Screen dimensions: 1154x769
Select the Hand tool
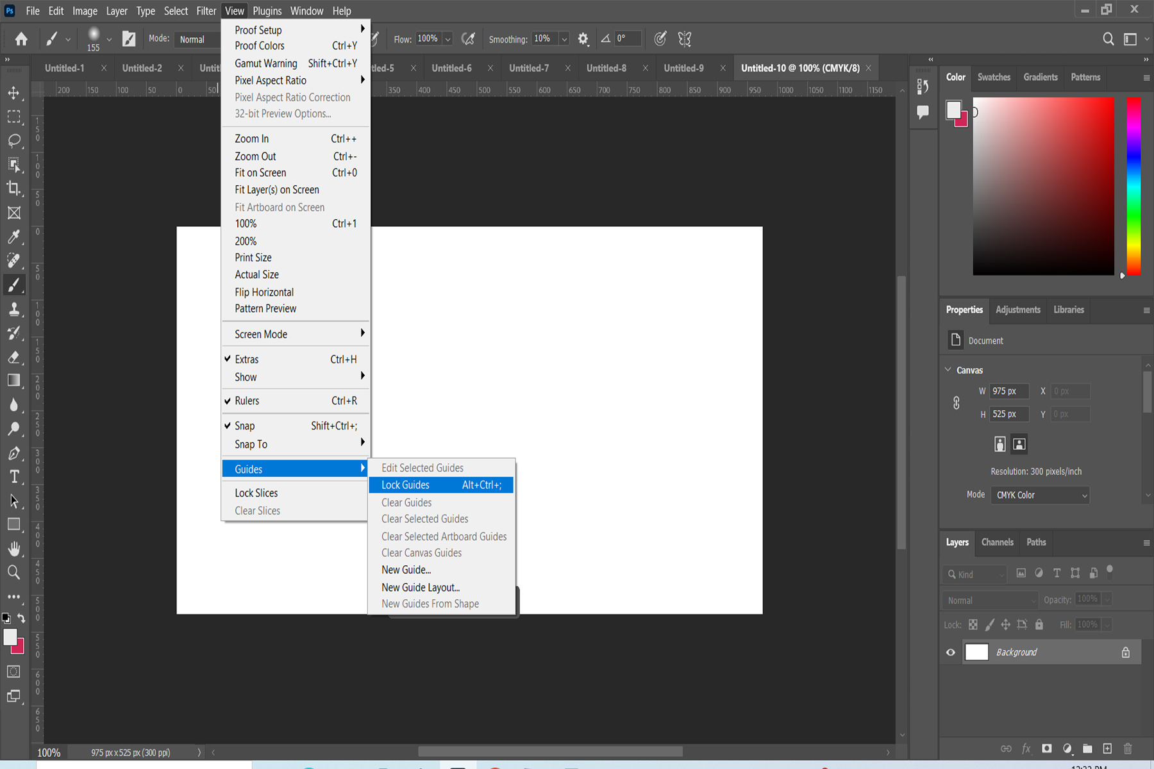[x=13, y=549]
